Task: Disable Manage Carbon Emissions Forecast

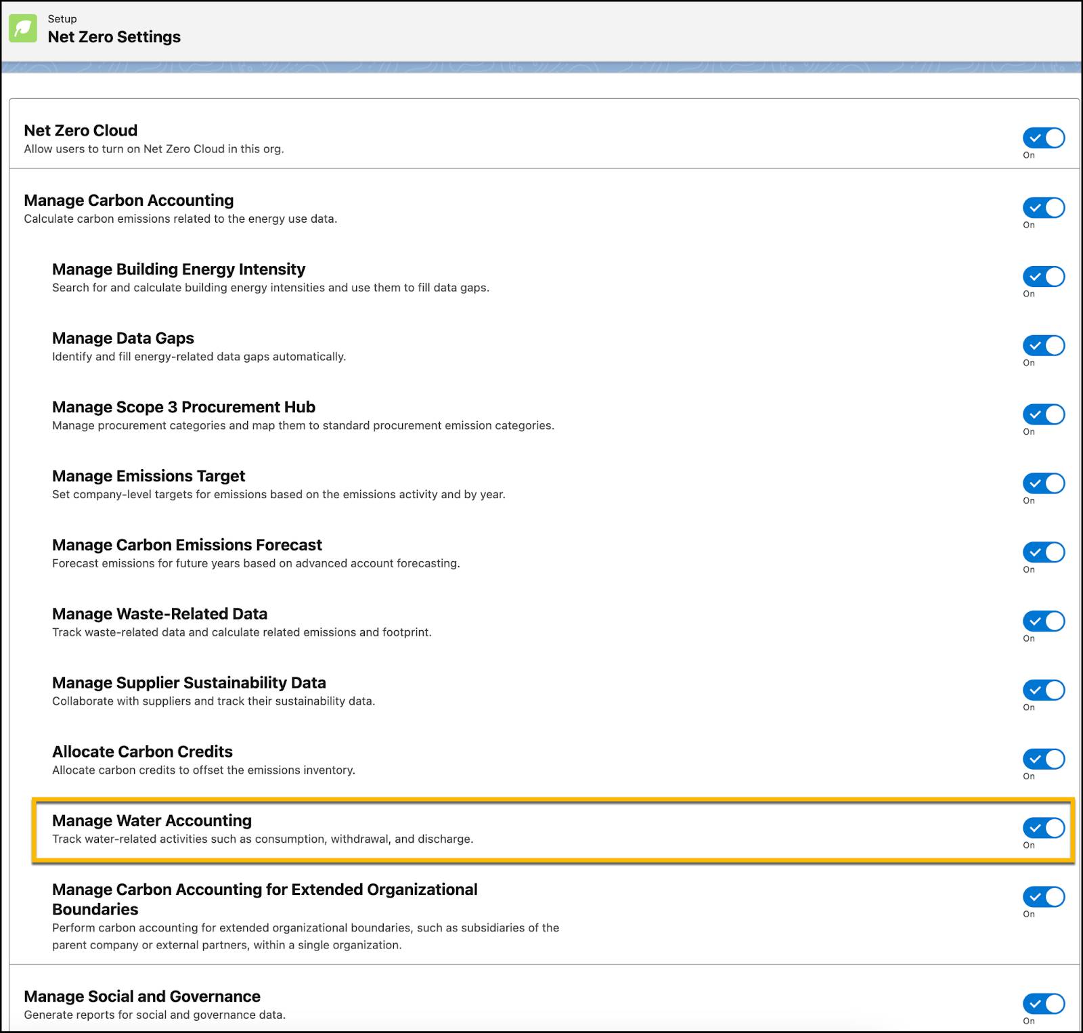Action: pyautogui.click(x=1043, y=552)
